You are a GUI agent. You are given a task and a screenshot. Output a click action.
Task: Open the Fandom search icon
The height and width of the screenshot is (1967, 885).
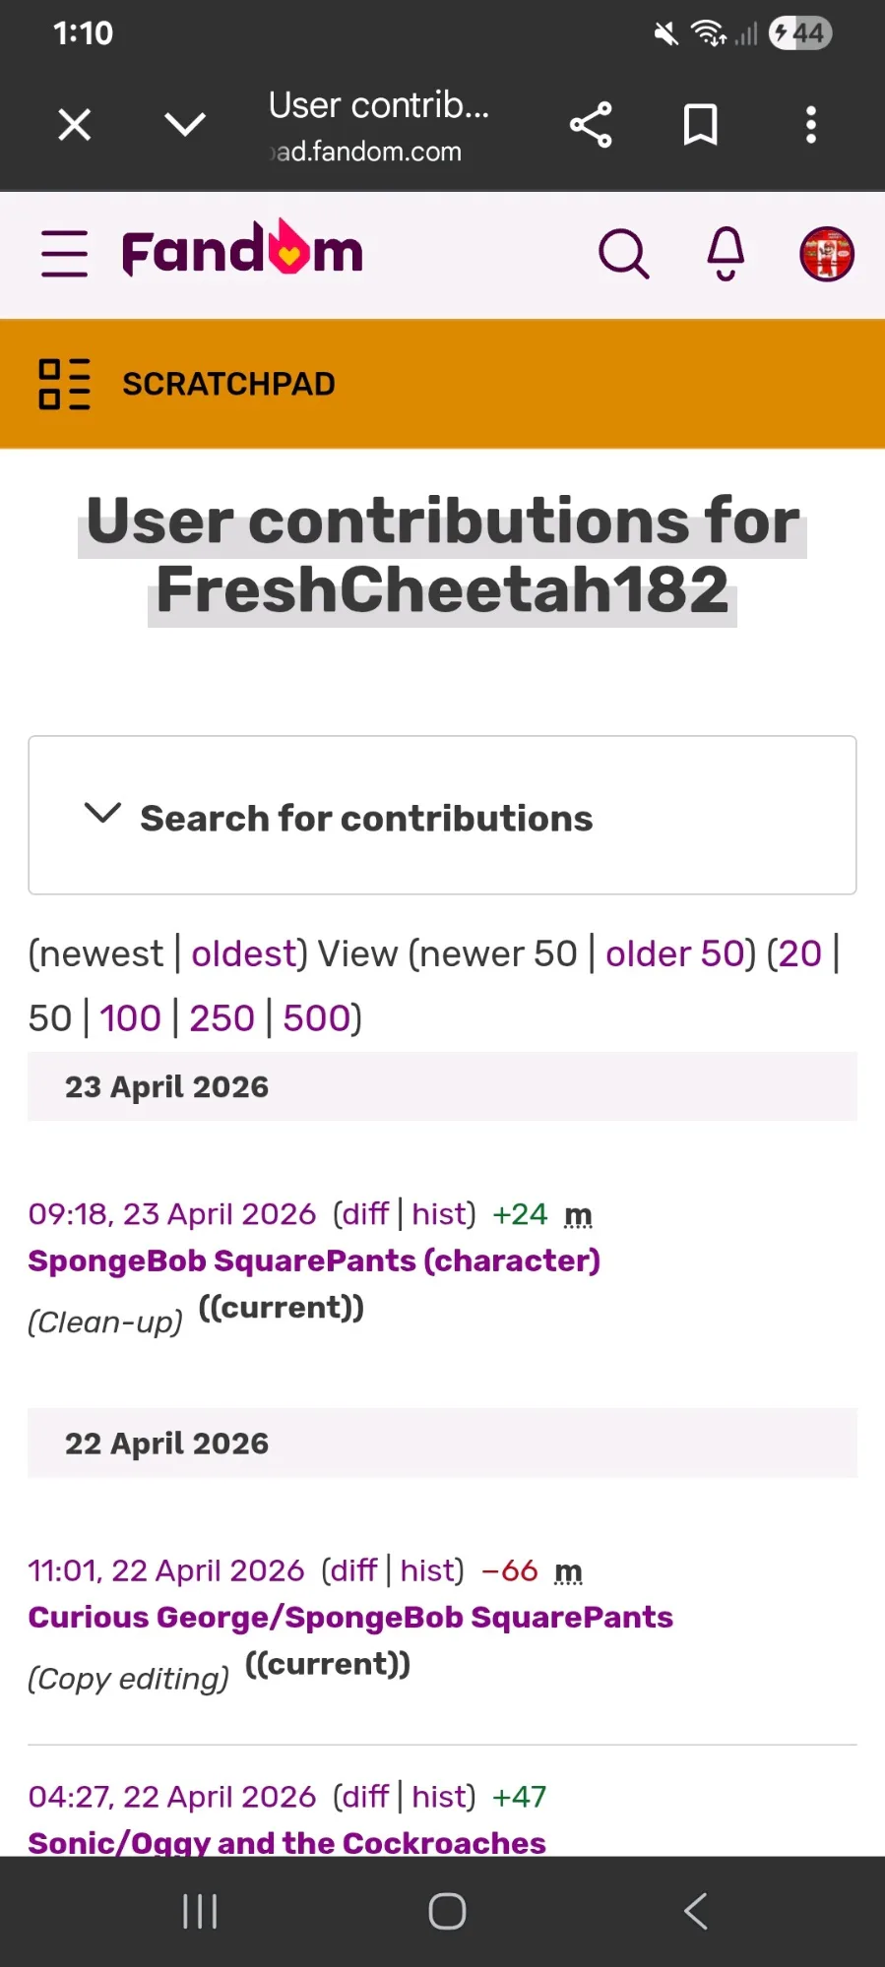click(x=623, y=254)
